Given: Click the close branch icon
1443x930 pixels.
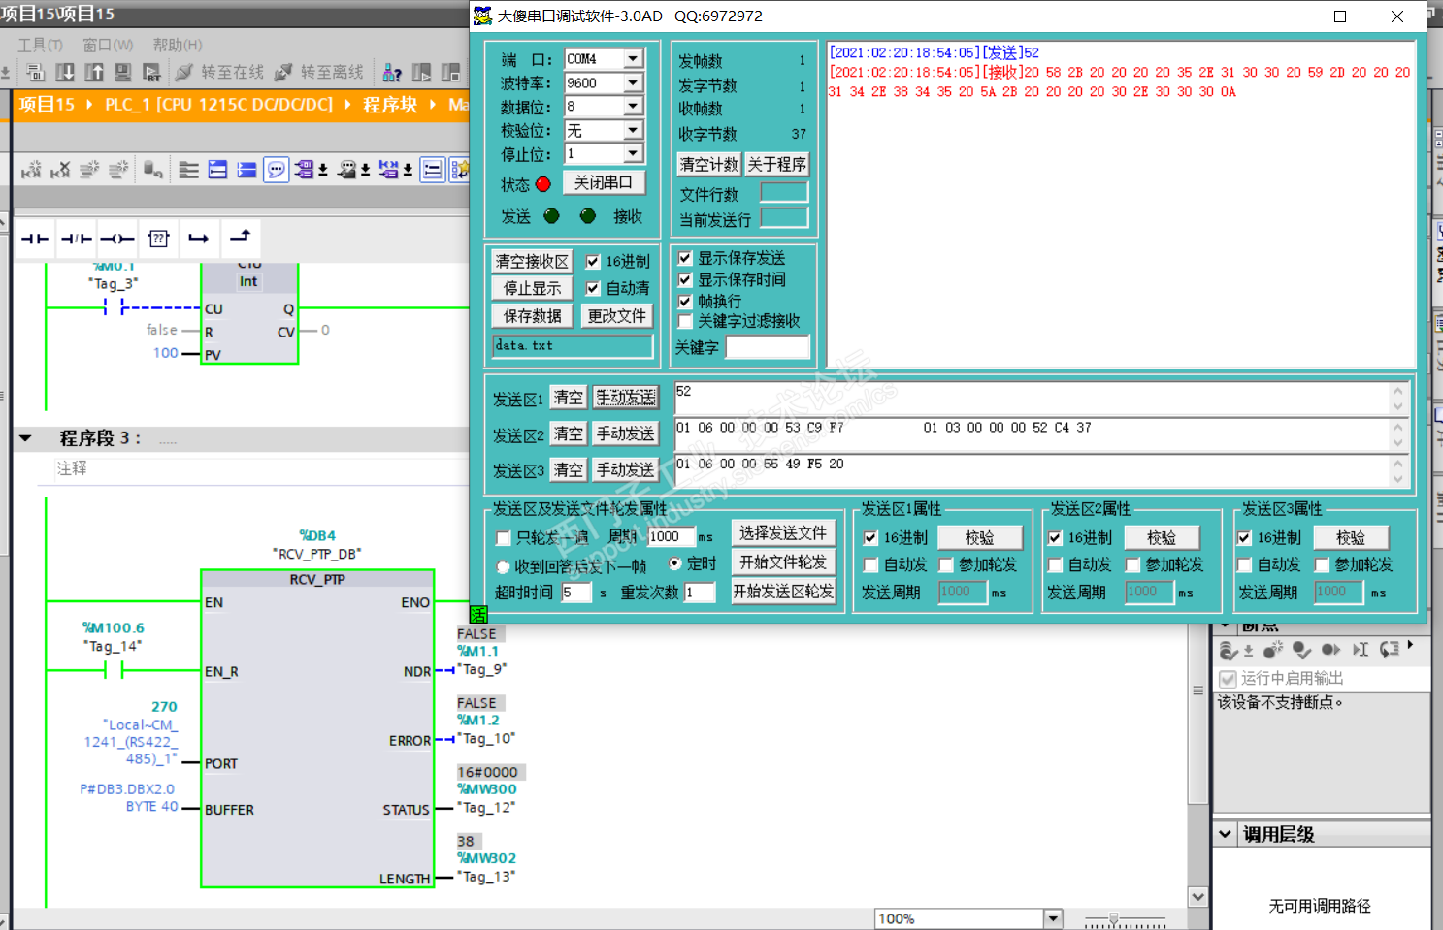Looking at the screenshot, I should tap(241, 237).
